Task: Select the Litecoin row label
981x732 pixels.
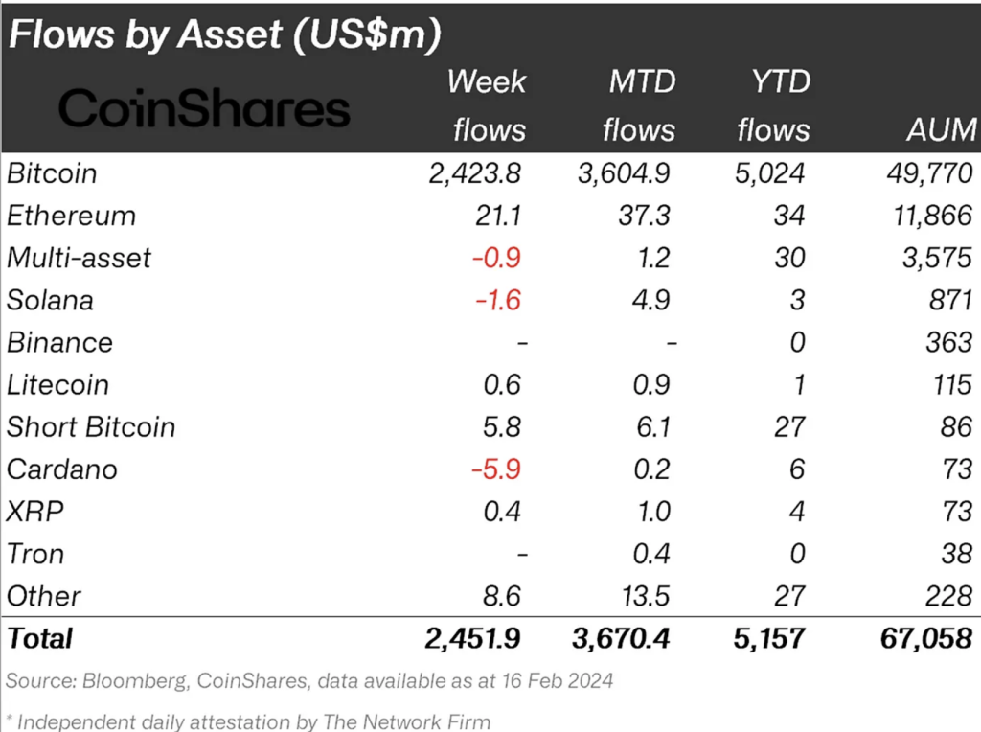Action: (57, 384)
